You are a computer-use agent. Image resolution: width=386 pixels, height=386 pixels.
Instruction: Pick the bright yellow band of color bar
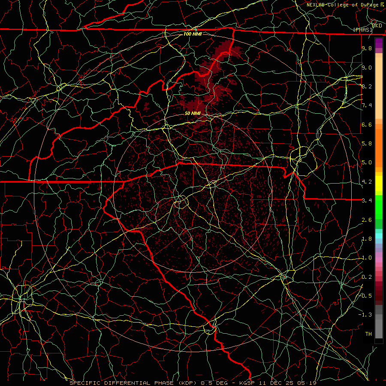(379, 184)
